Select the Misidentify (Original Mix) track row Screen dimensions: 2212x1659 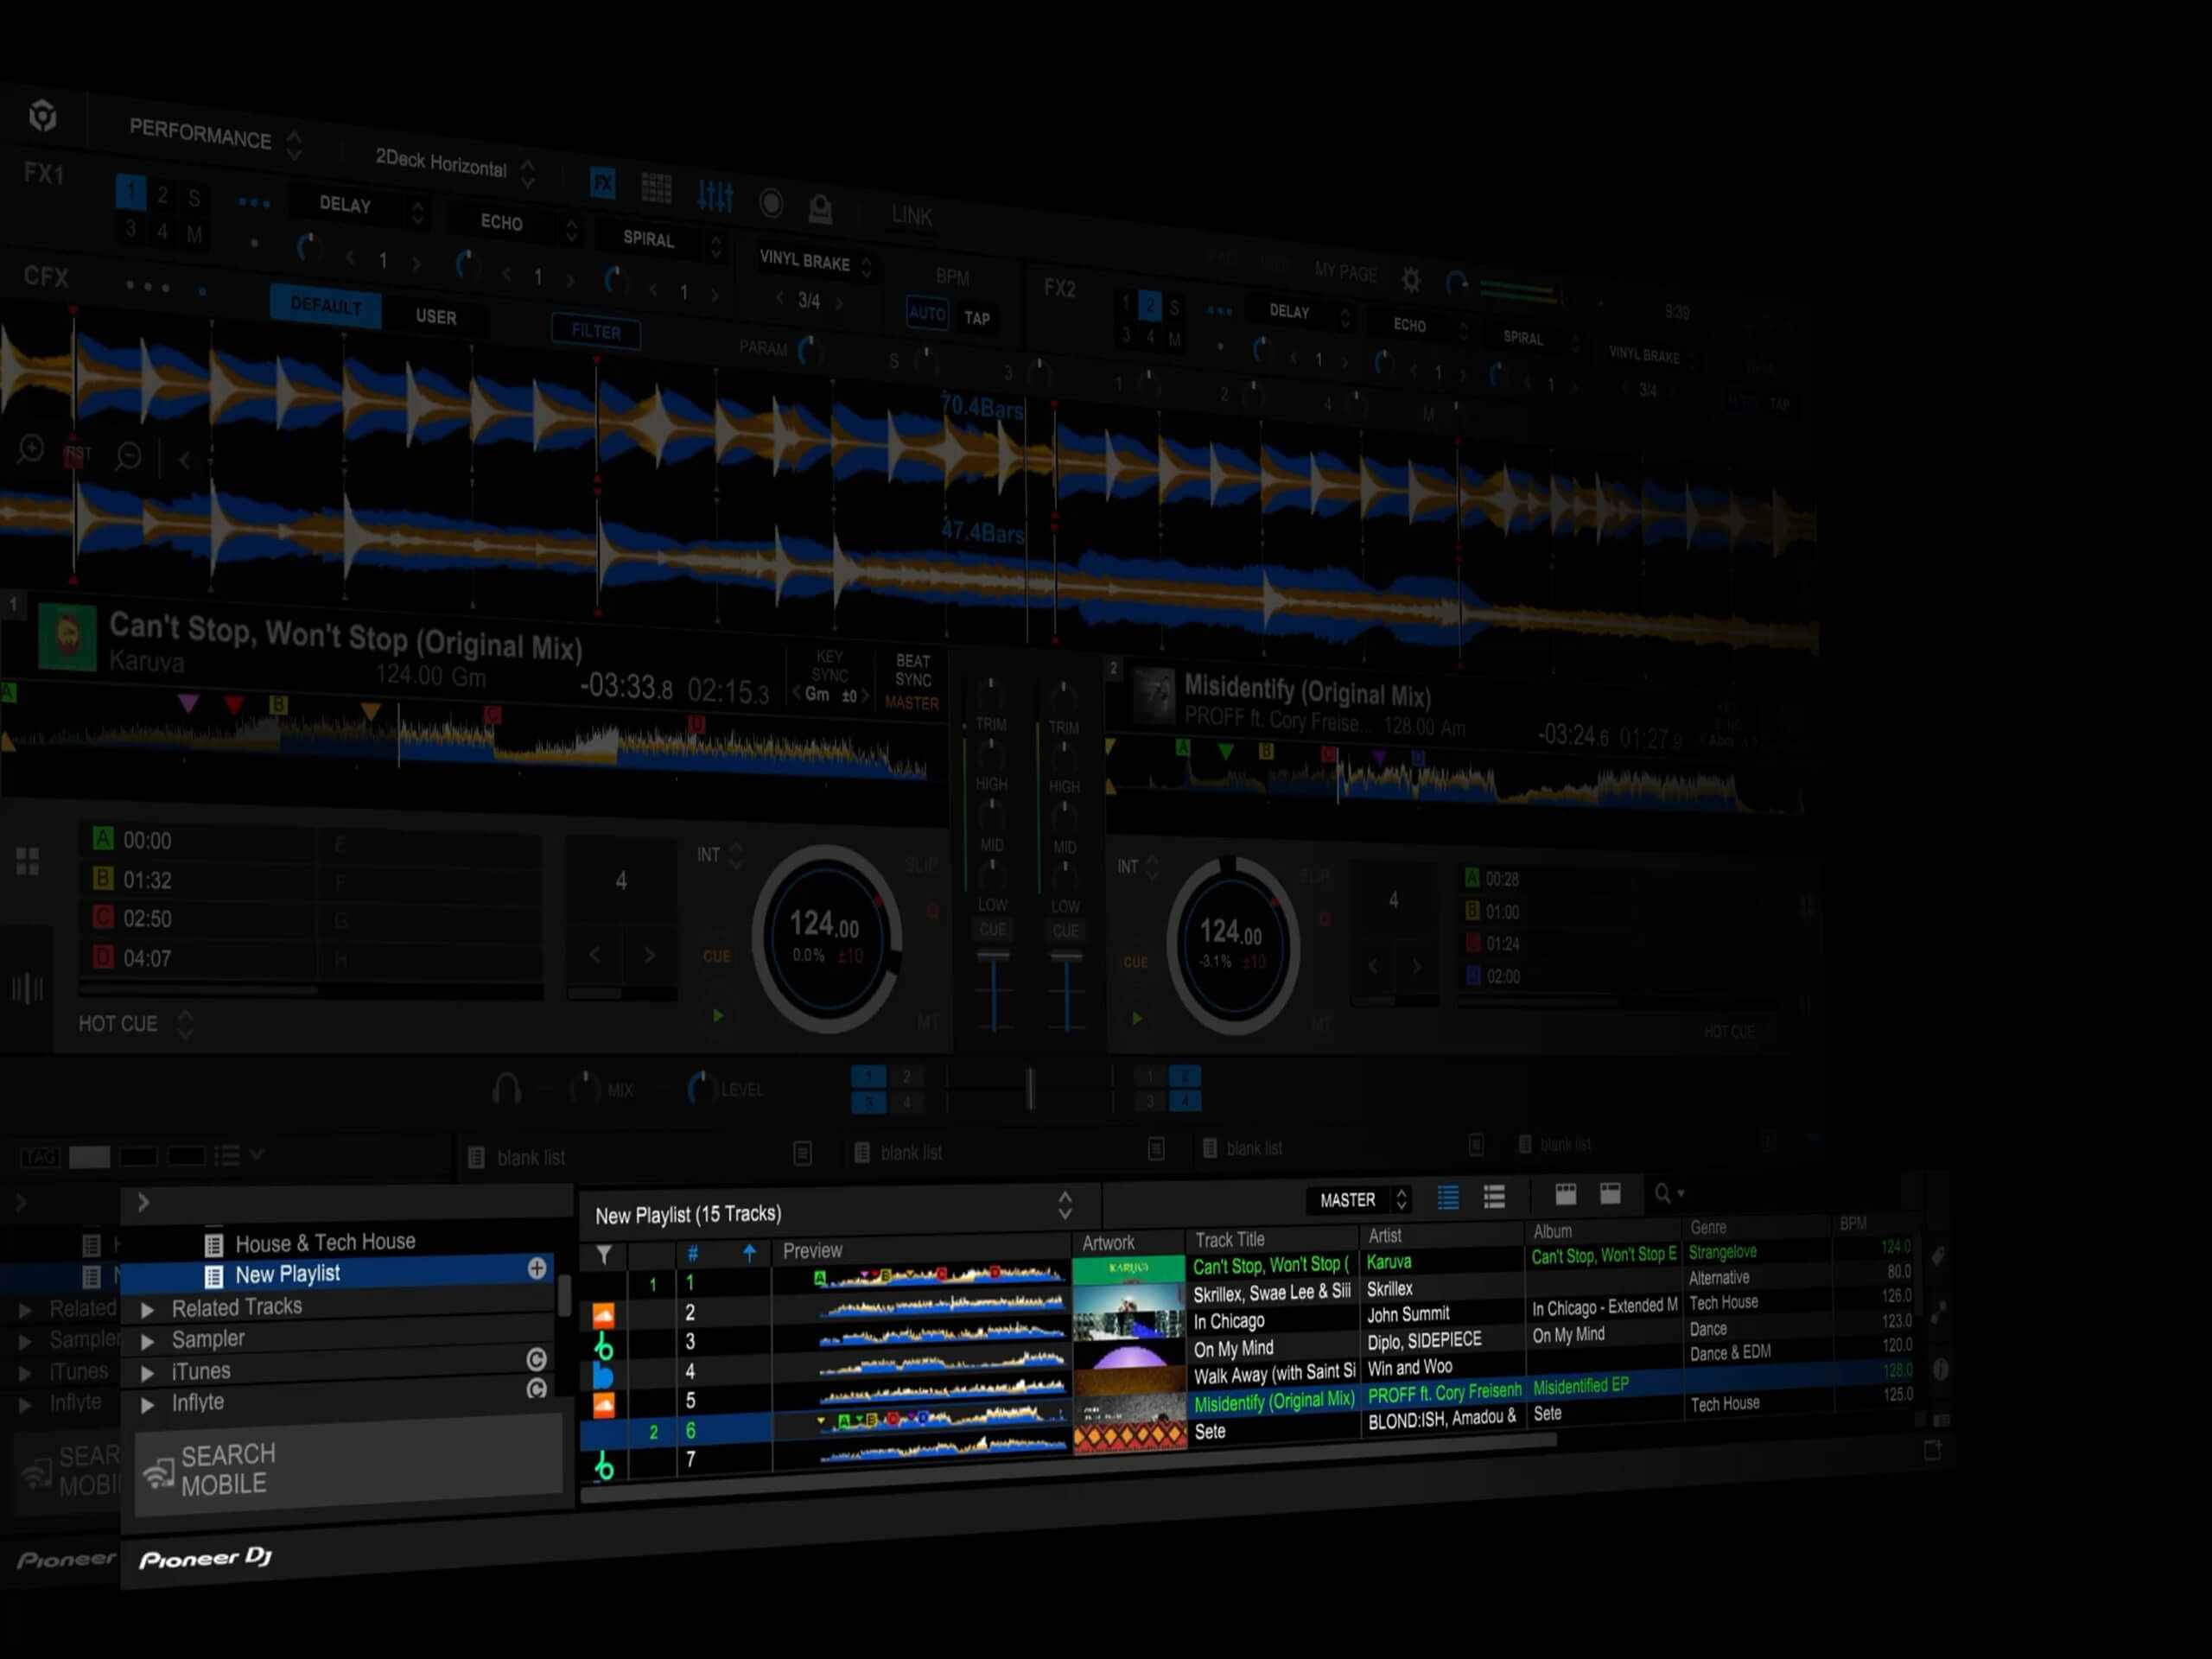point(1273,1402)
